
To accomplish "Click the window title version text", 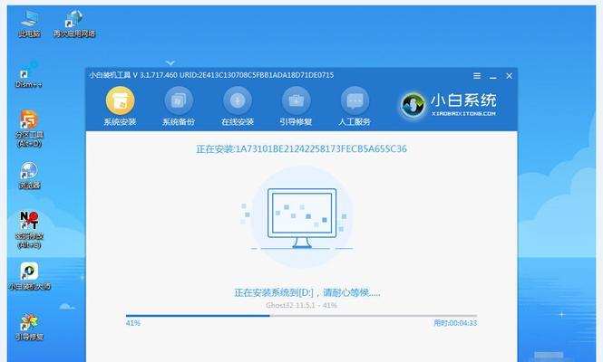I will [211, 75].
